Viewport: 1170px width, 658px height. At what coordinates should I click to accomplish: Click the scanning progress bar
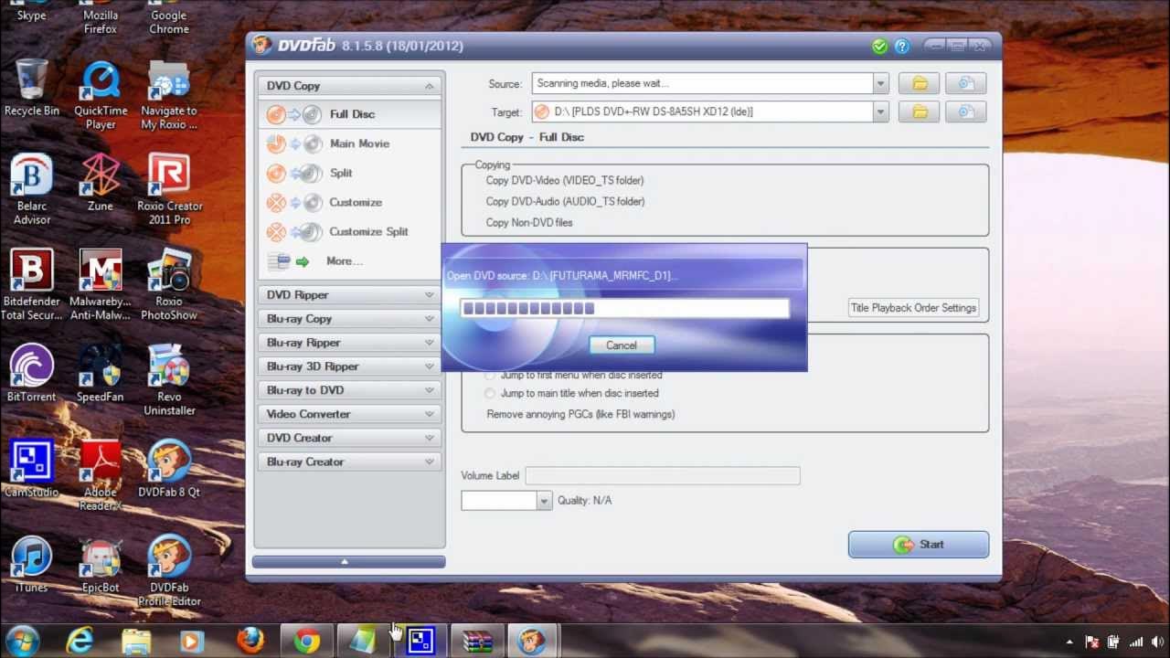[x=624, y=309]
